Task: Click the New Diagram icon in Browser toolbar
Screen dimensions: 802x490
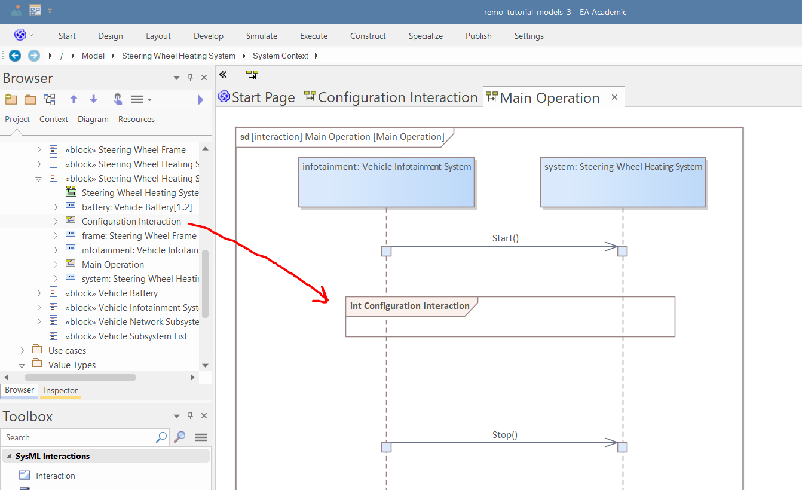Action: click(x=50, y=99)
